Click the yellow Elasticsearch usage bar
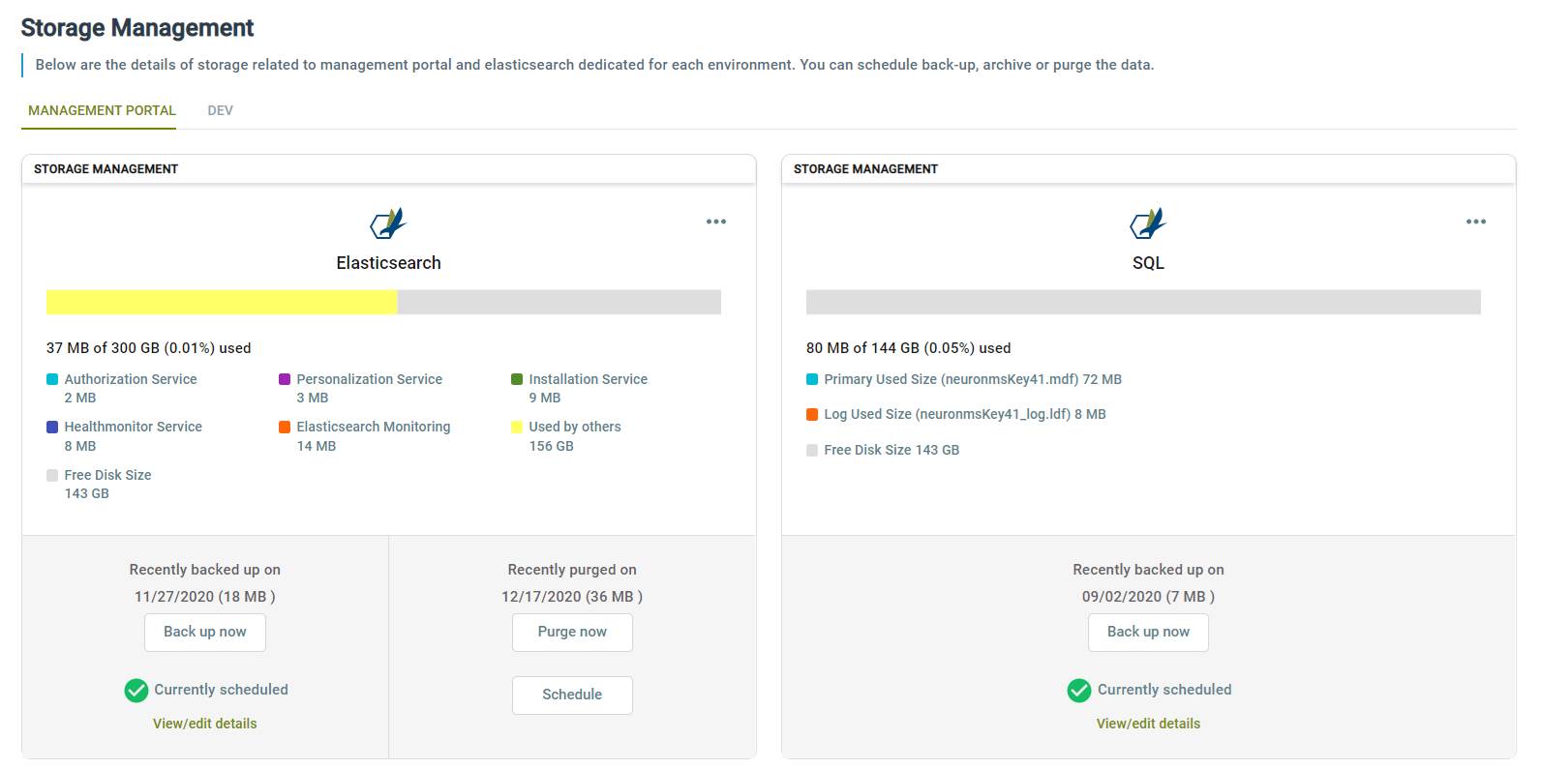Image resolution: width=1541 pixels, height=769 pixels. 222,302
